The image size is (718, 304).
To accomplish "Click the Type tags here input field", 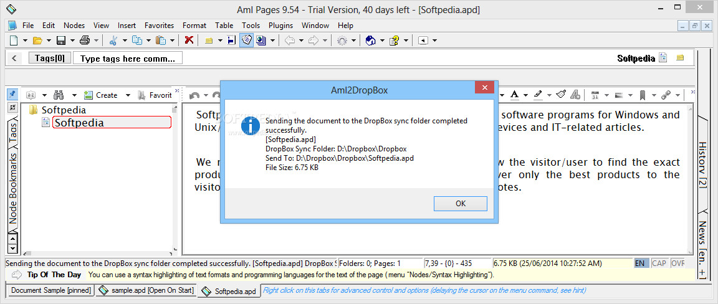I will pos(128,58).
